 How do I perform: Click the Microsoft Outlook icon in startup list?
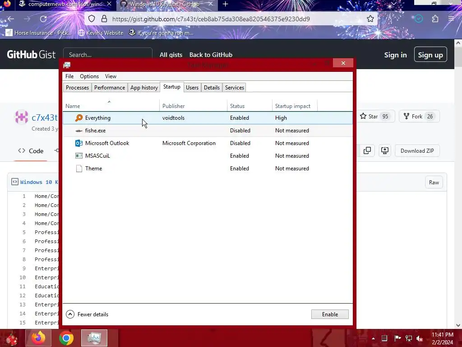[x=79, y=143]
